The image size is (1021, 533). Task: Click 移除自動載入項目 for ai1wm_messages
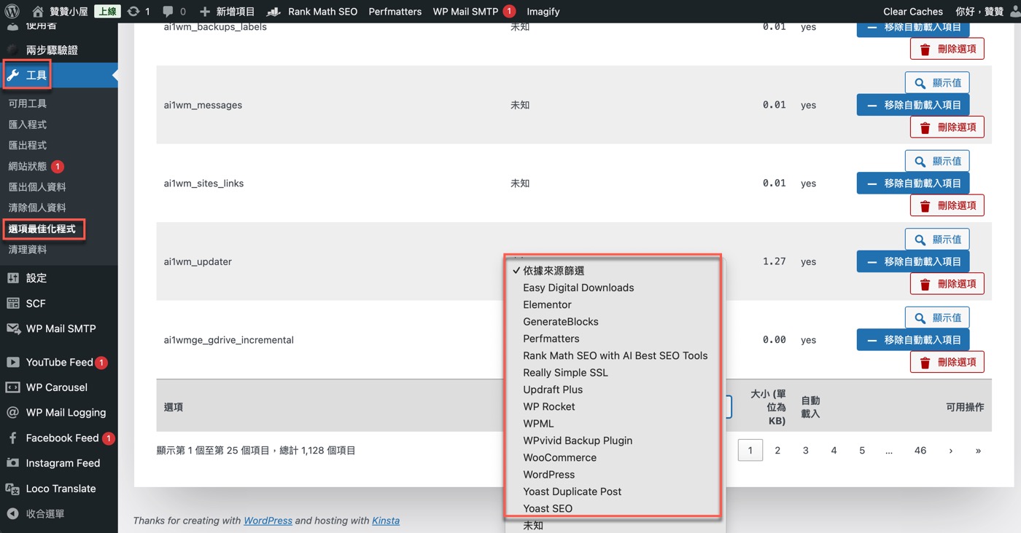click(912, 105)
